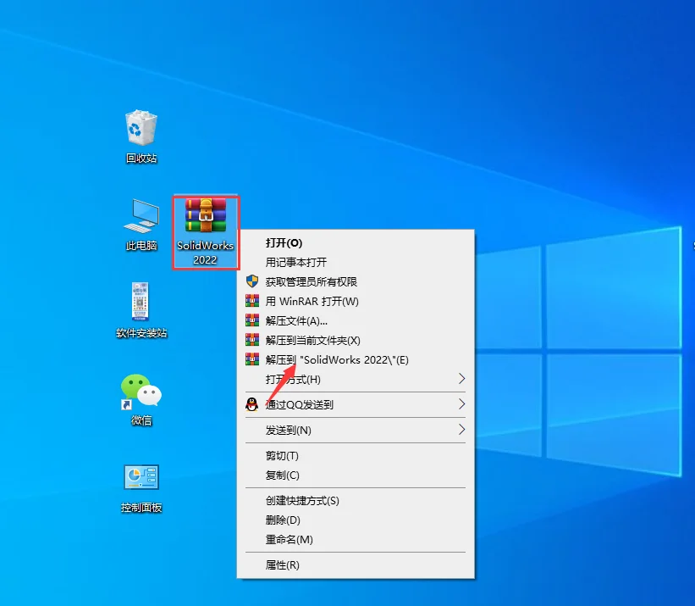Choose 用记事本打开 in the context menu
The width and height of the screenshot is (695, 606).
(x=356, y=262)
